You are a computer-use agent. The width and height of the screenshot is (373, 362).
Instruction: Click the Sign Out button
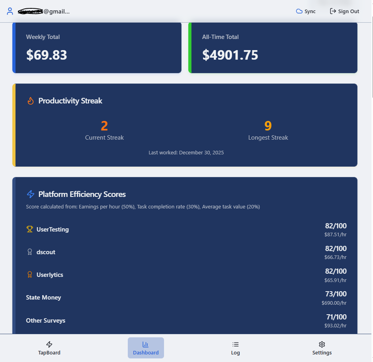344,11
